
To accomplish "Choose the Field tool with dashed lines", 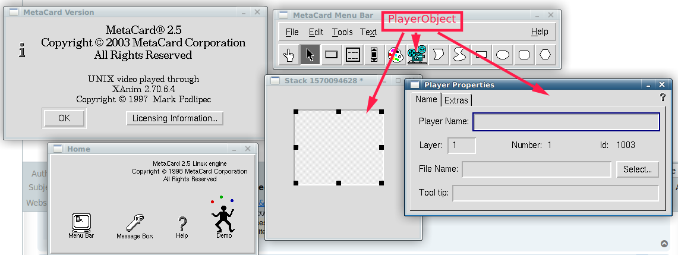I will (353, 55).
